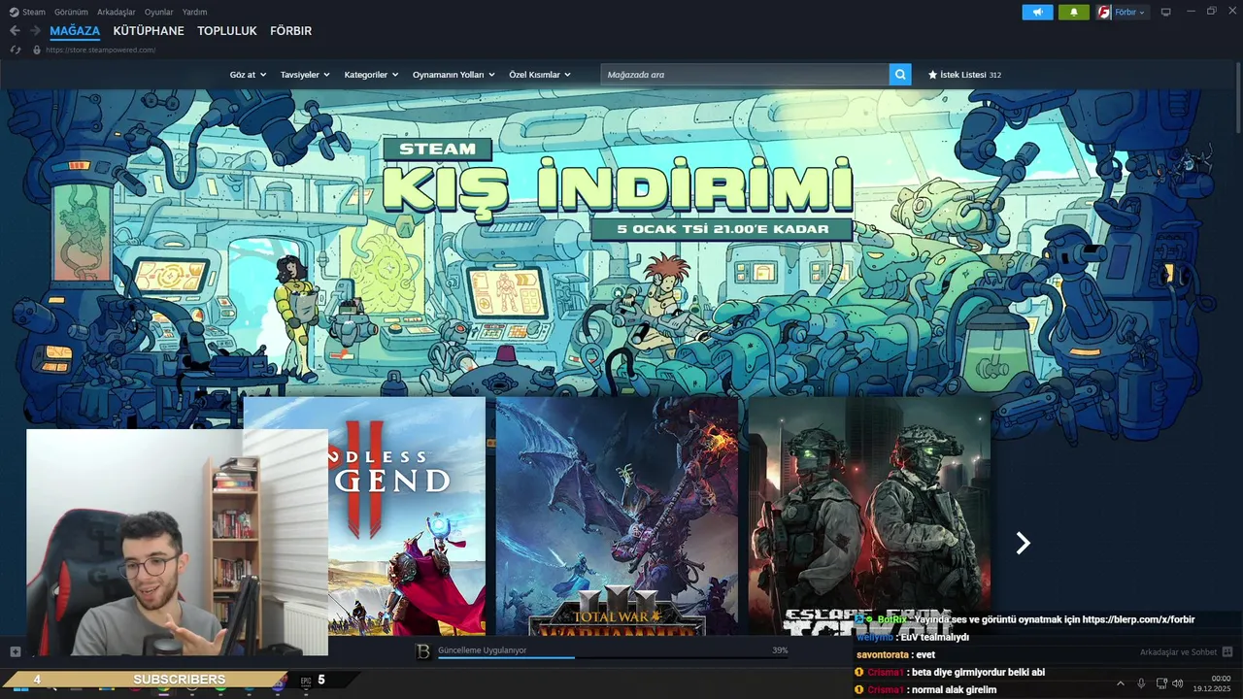Click the microphone tray icon

pyautogui.click(x=1141, y=683)
